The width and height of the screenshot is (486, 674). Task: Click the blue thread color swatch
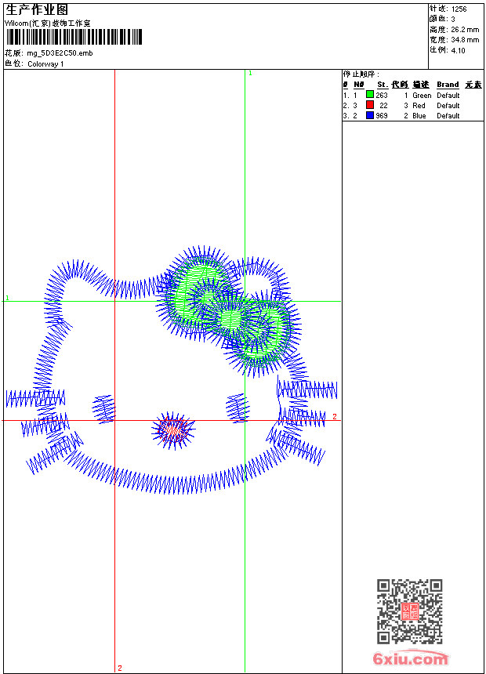click(x=369, y=114)
